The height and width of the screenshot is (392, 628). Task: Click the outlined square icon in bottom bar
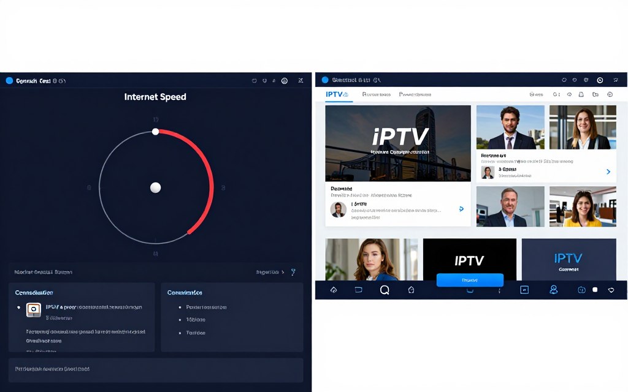[x=524, y=290]
